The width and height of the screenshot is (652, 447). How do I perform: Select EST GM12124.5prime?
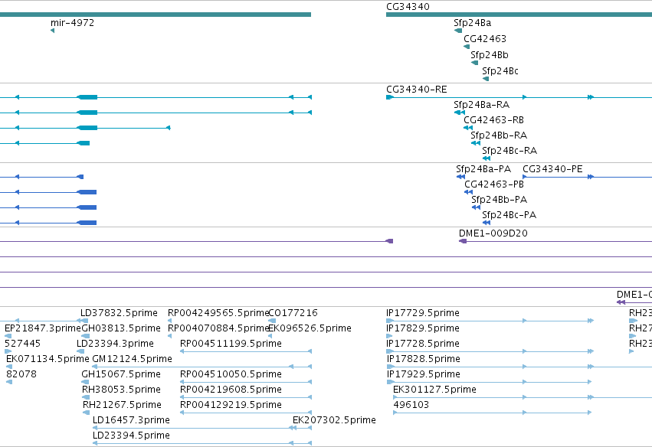[x=132, y=359]
